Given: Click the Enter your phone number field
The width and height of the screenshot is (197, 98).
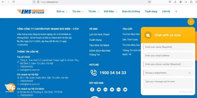Looking at the screenshot, I should coord(168,64).
